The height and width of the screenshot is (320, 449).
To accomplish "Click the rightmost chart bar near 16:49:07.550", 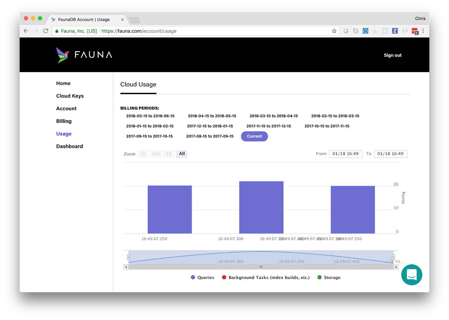I will 353,210.
